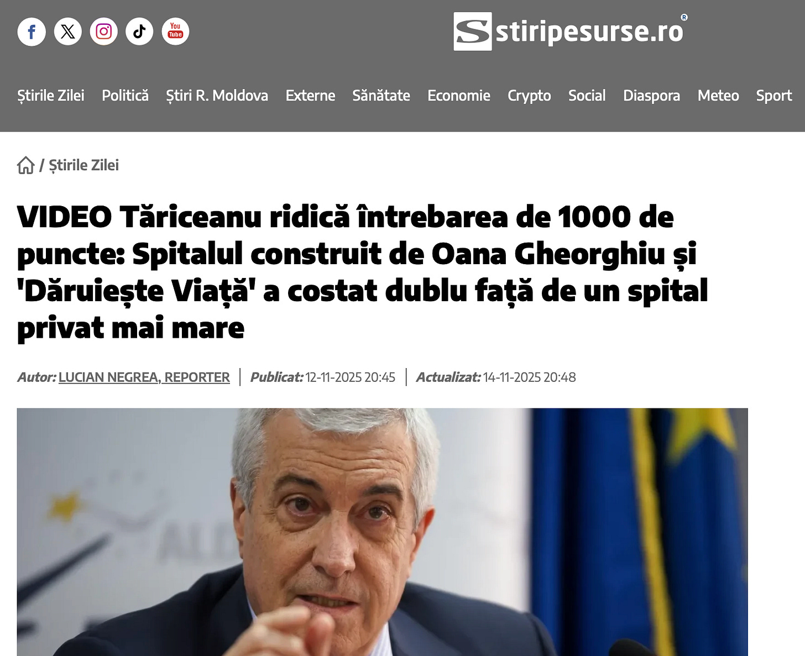This screenshot has width=805, height=656.
Task: Open the Instagram social icon
Action: 104,32
